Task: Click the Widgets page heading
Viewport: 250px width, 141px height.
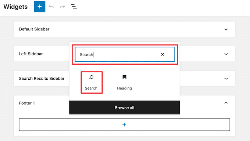Action: [15, 7]
